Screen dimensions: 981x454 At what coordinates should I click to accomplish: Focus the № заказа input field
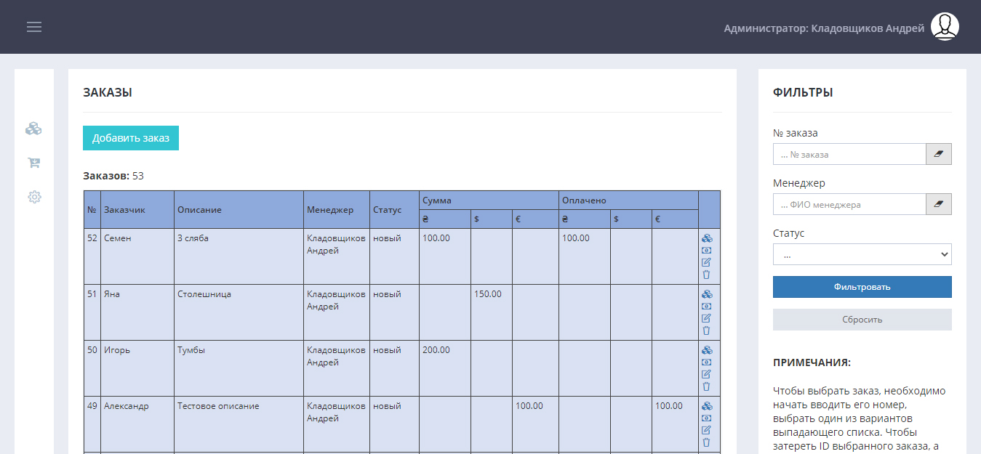click(849, 154)
